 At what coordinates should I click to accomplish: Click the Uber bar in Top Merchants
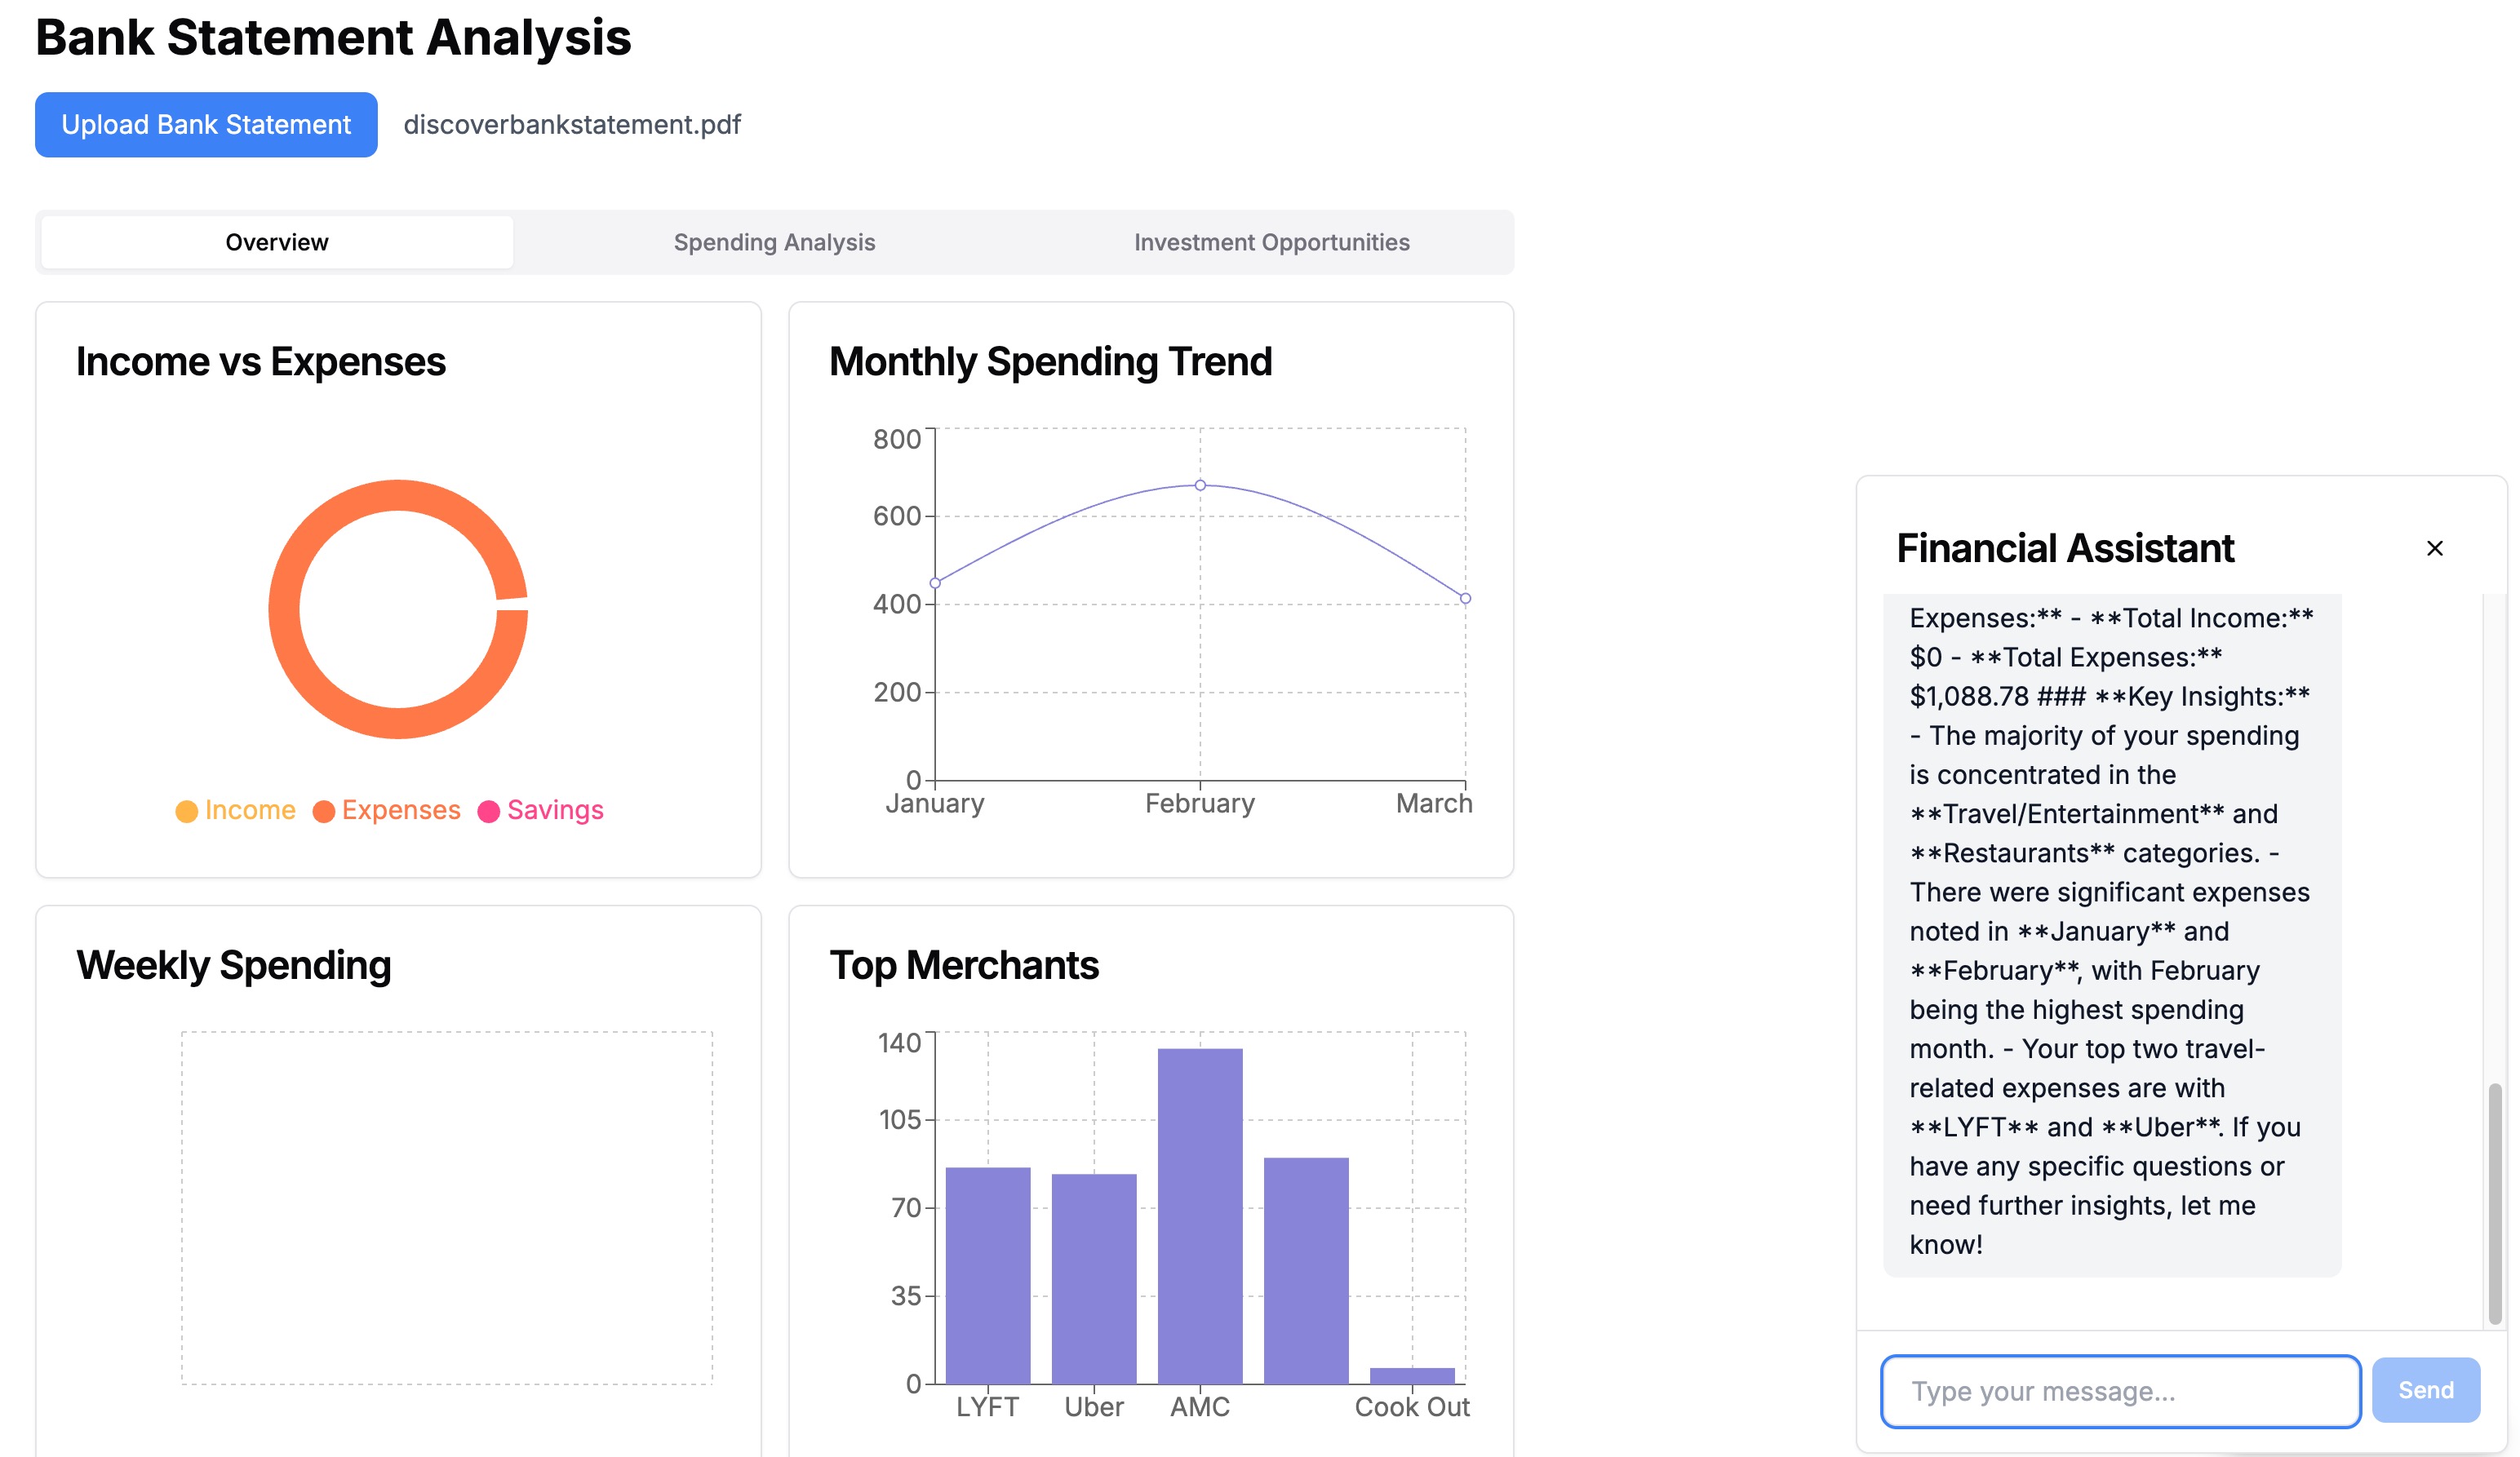point(1094,1278)
